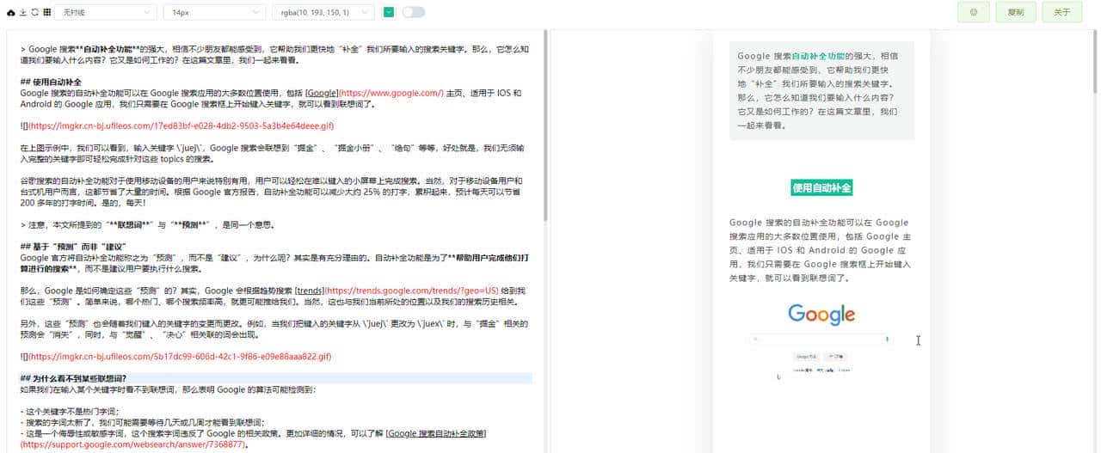
Task: Click the first imgkr GIF image URL line
Action: click(179, 125)
